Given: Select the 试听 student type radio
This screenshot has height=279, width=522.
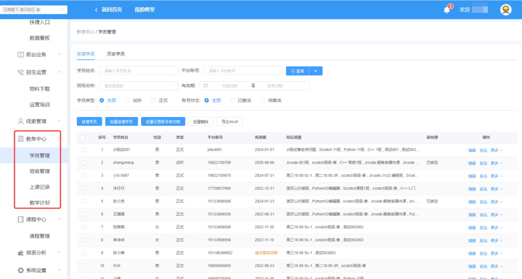Looking at the screenshot, I should click(x=128, y=100).
